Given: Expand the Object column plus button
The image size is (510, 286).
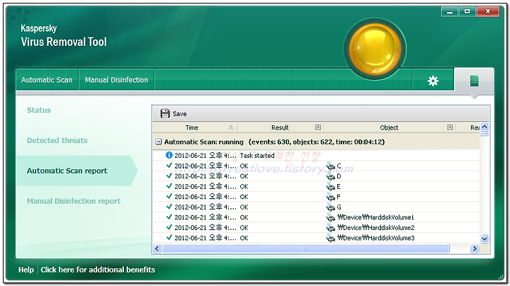Looking at the screenshot, I should point(450,127).
